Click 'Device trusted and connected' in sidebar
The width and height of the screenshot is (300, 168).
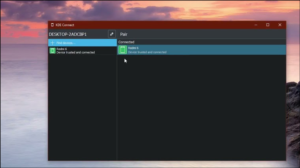click(76, 52)
